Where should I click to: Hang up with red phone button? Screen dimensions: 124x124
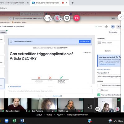point(77,18)
